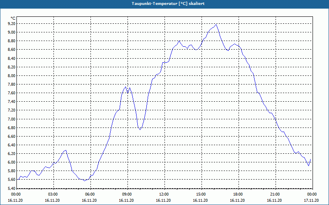Viewport: 329px width, 205px height.
Task: Pick the "6,40" y-axis value
Action: coord(12,145)
